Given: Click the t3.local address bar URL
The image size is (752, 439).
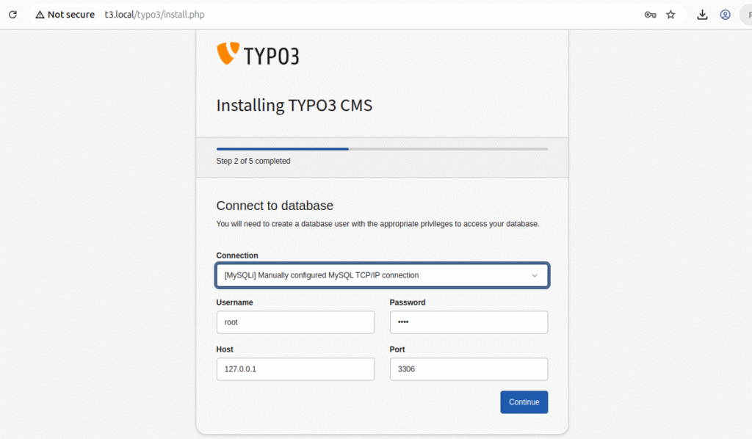Looking at the screenshot, I should coord(154,15).
